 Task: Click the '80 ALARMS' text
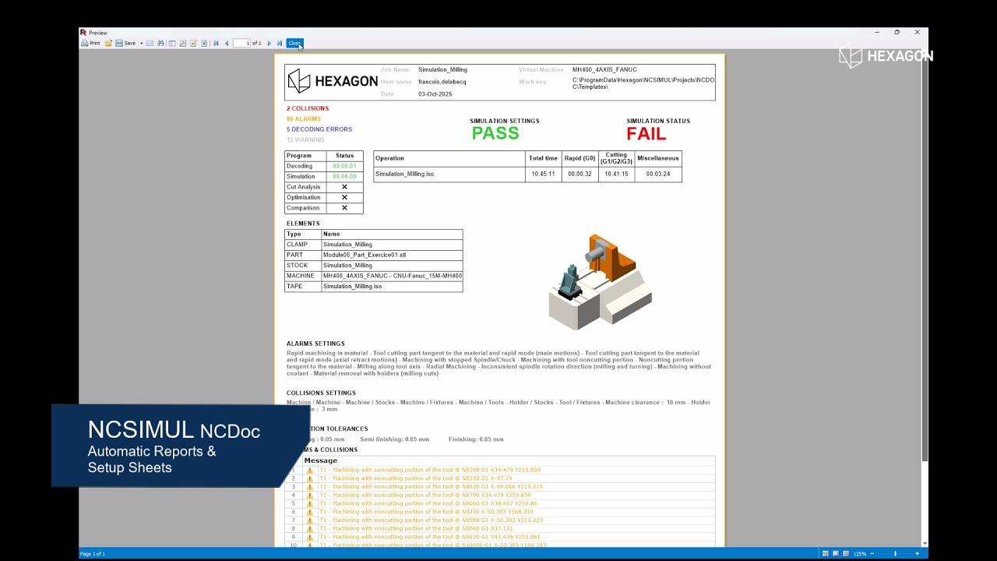(x=304, y=119)
